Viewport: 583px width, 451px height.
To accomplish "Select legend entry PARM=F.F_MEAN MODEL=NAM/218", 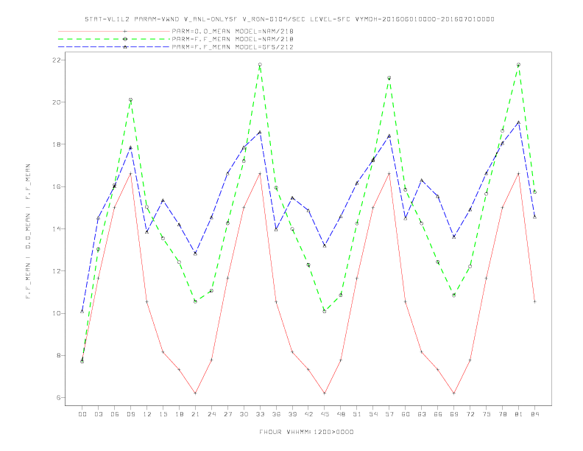I will coord(233,39).
